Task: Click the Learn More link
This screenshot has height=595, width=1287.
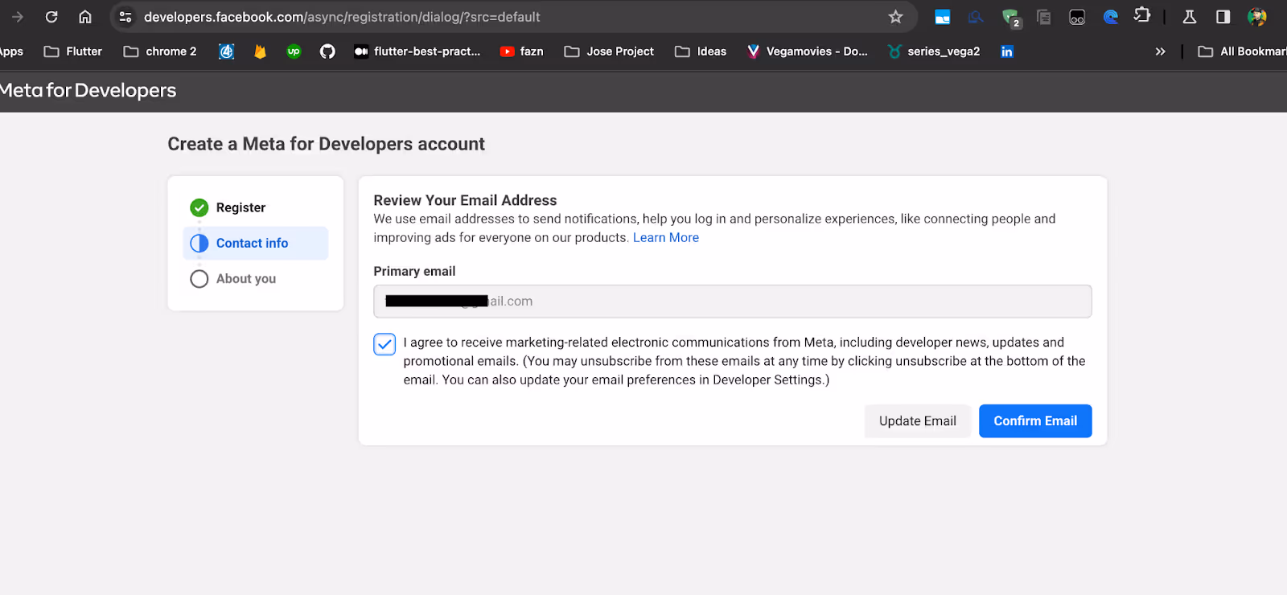Action: pos(666,237)
